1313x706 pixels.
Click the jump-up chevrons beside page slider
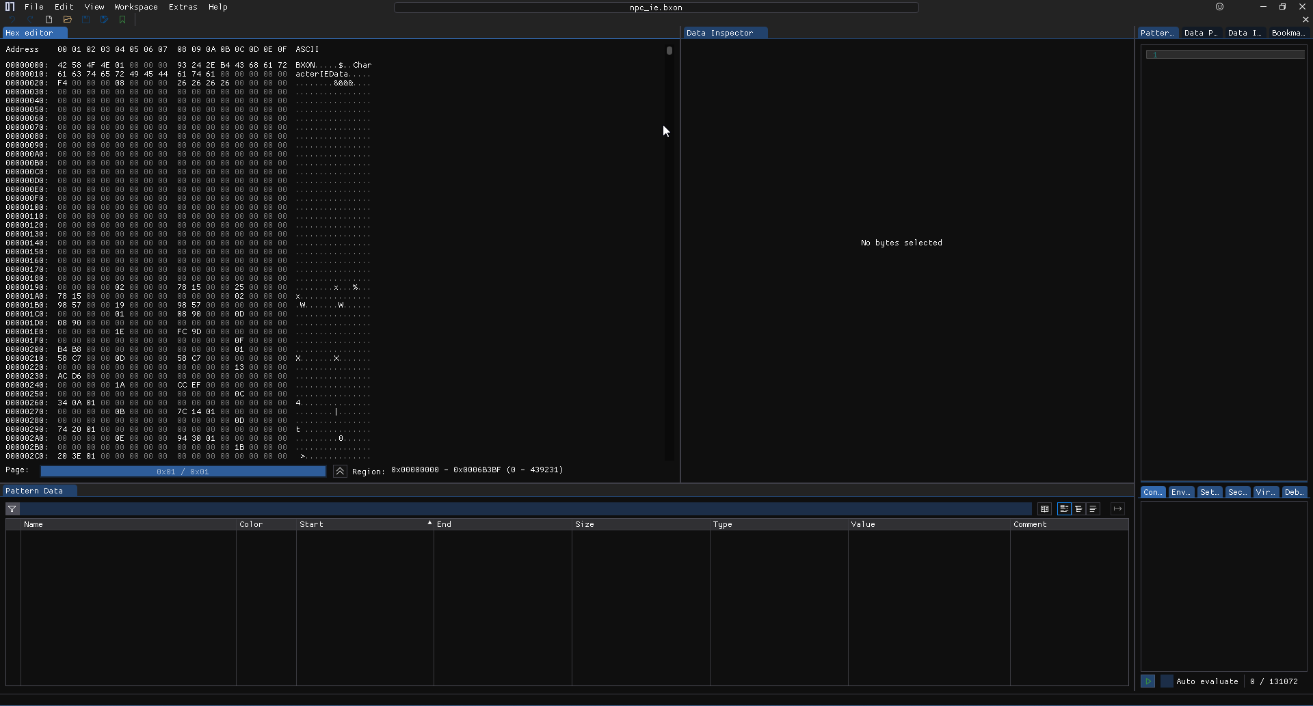(340, 472)
